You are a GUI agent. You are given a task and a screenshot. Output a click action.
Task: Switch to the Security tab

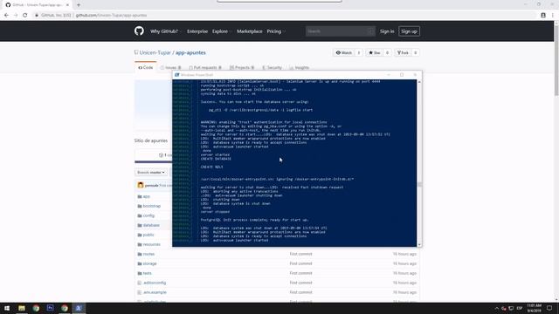pyautogui.click(x=272, y=67)
